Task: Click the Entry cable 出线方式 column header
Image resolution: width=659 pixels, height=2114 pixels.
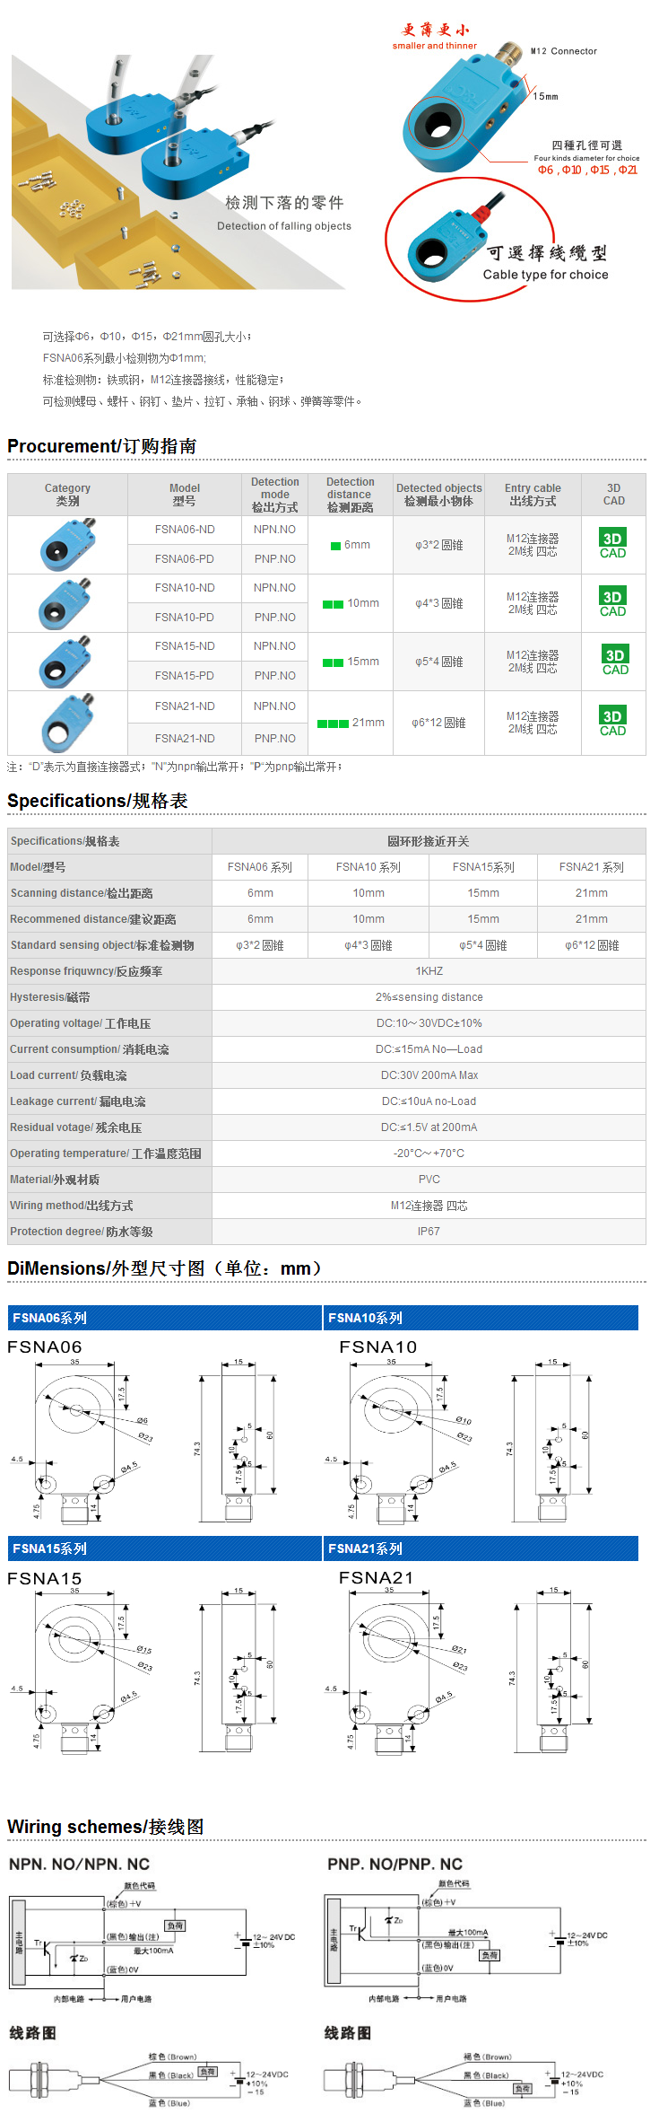Action: (x=533, y=495)
